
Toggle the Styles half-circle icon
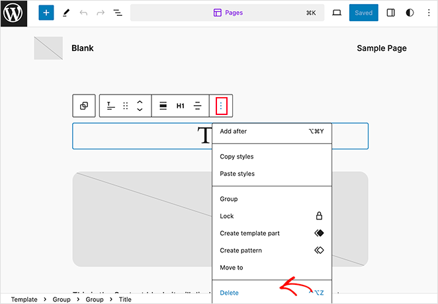tap(410, 13)
